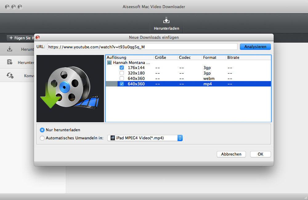The height and width of the screenshot is (200, 308).
Task: Click the 176x144 resolution text
Action: 136,68
